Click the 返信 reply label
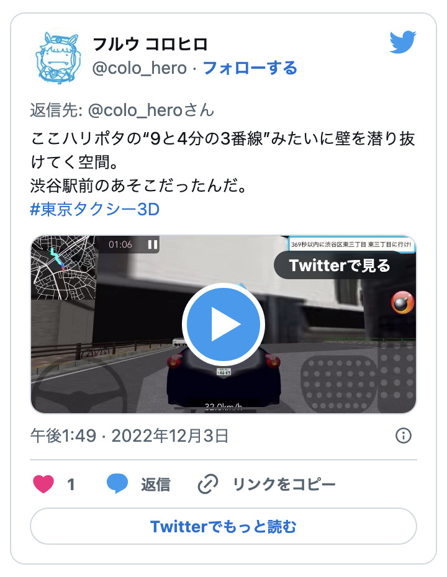This screenshot has height=577, width=447. 156,485
